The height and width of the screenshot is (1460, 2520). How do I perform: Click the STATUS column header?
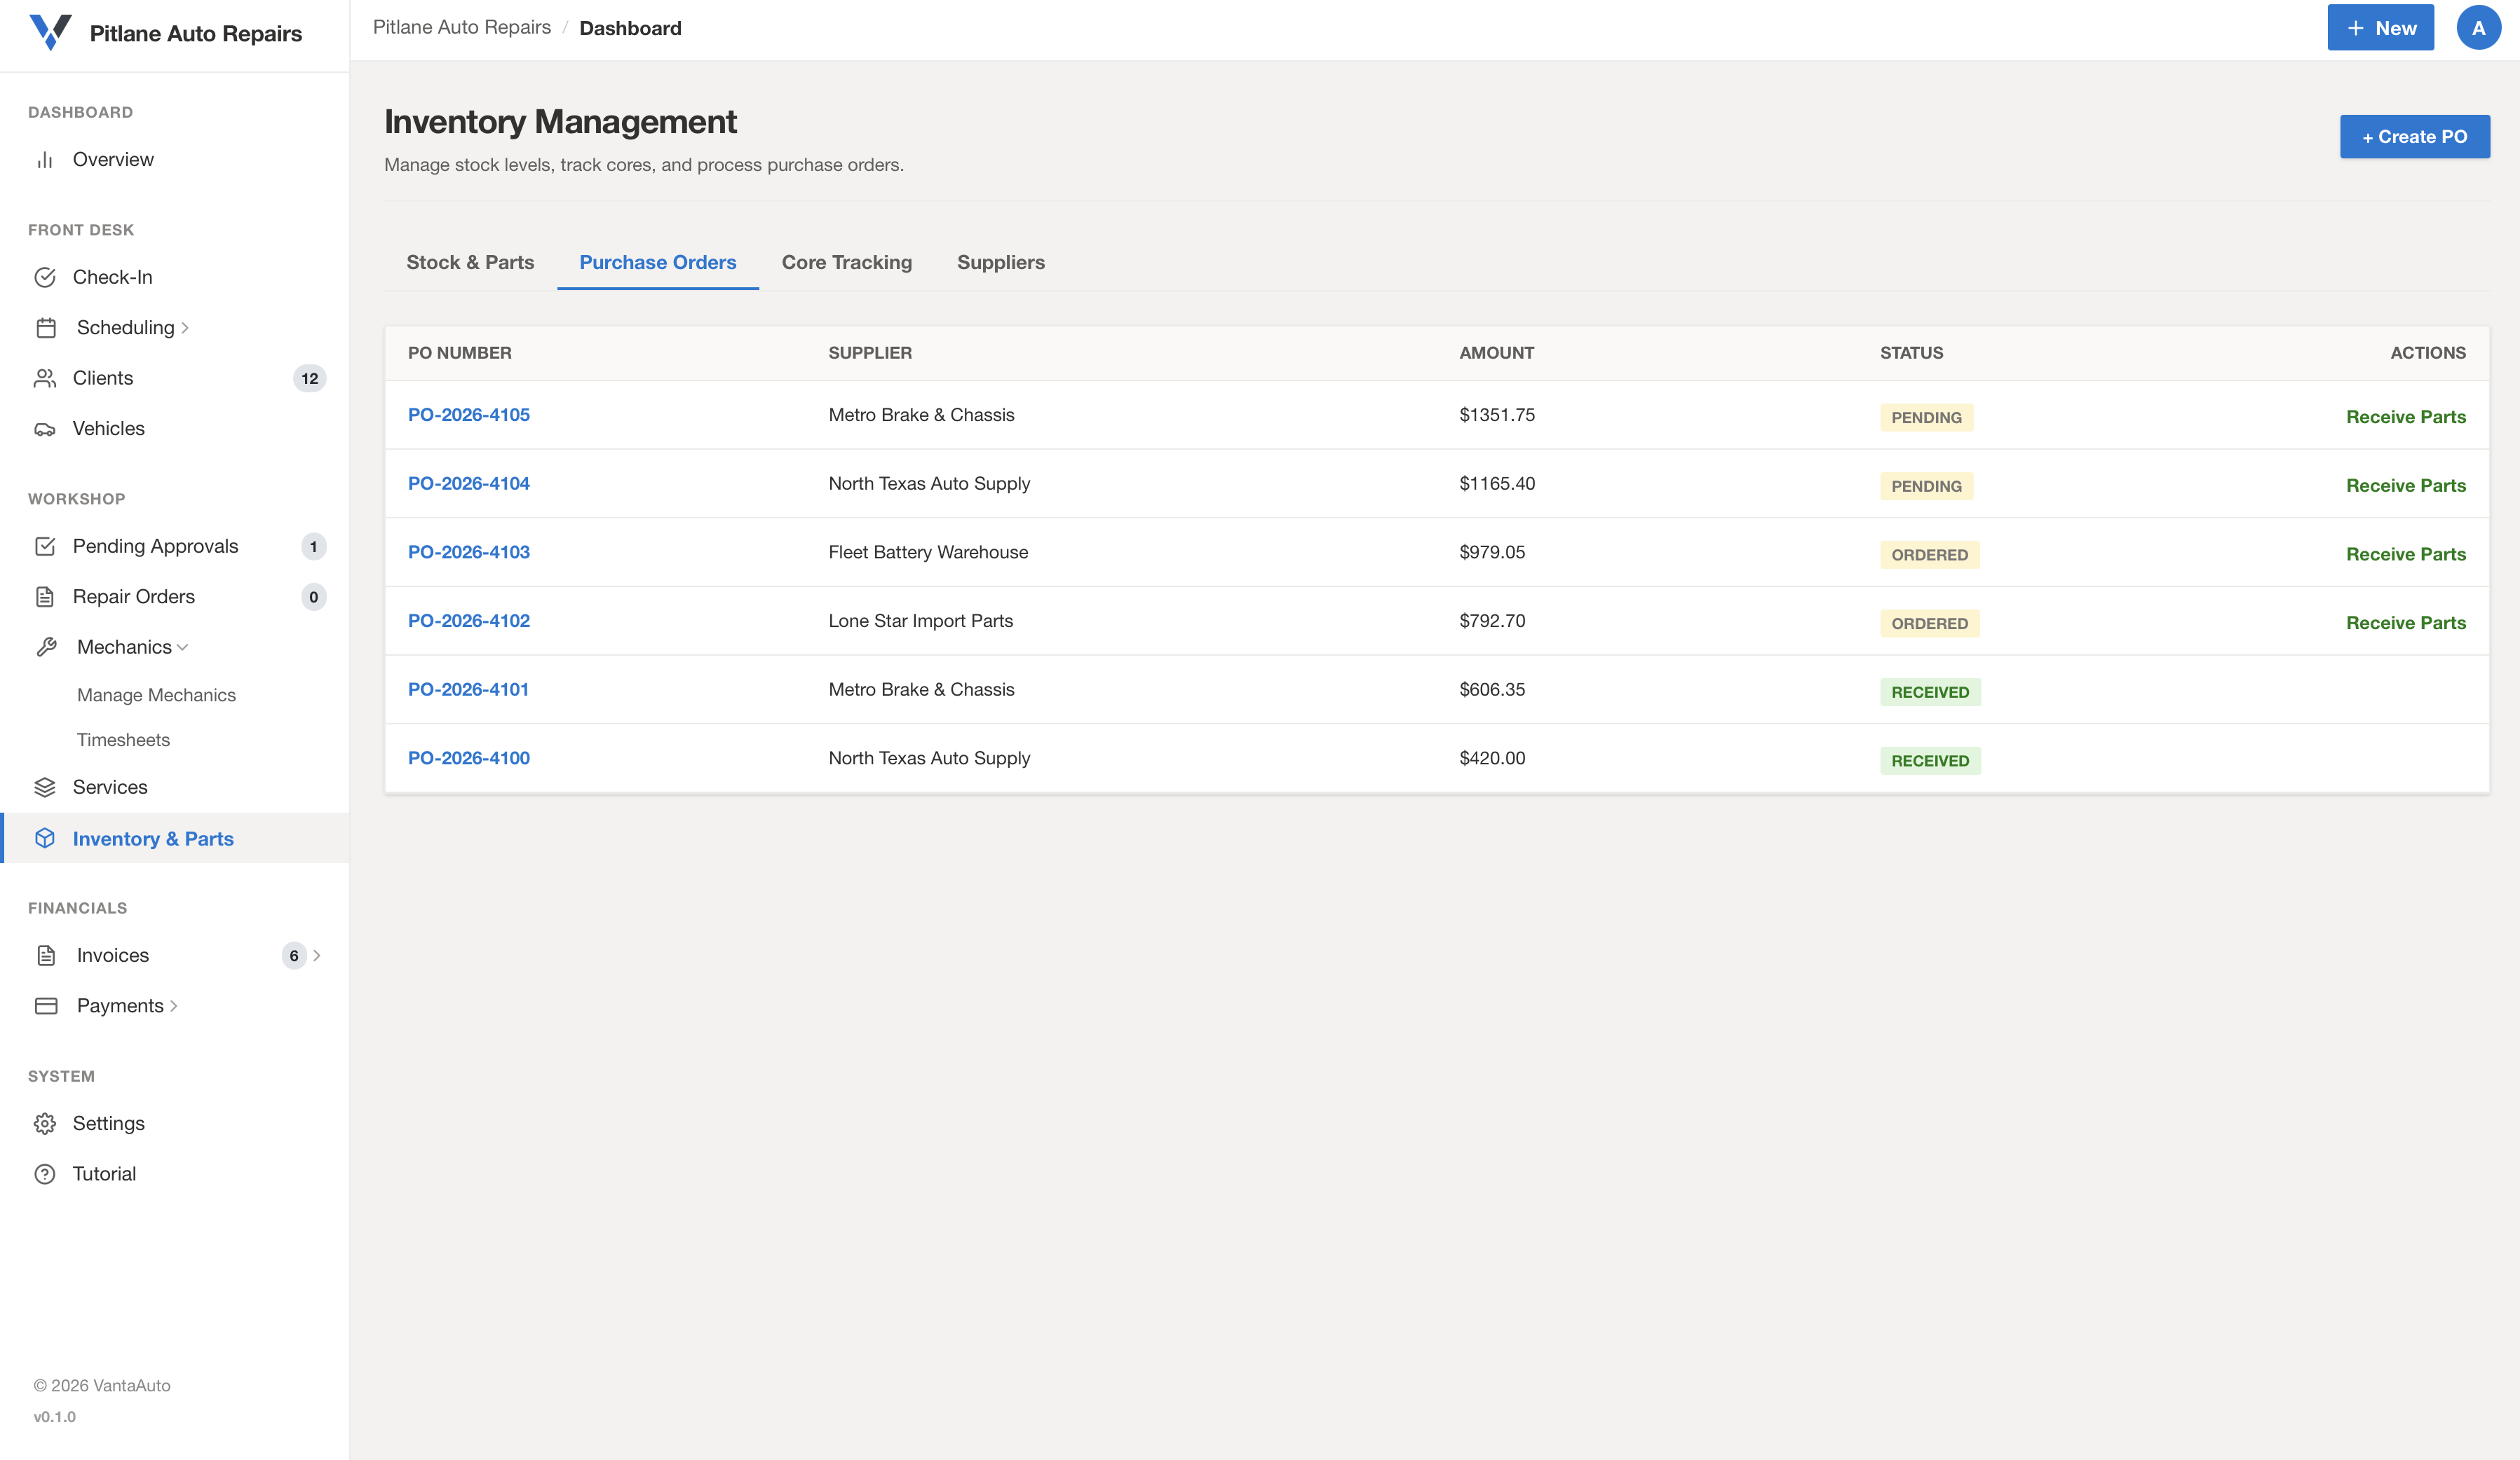click(x=1911, y=353)
